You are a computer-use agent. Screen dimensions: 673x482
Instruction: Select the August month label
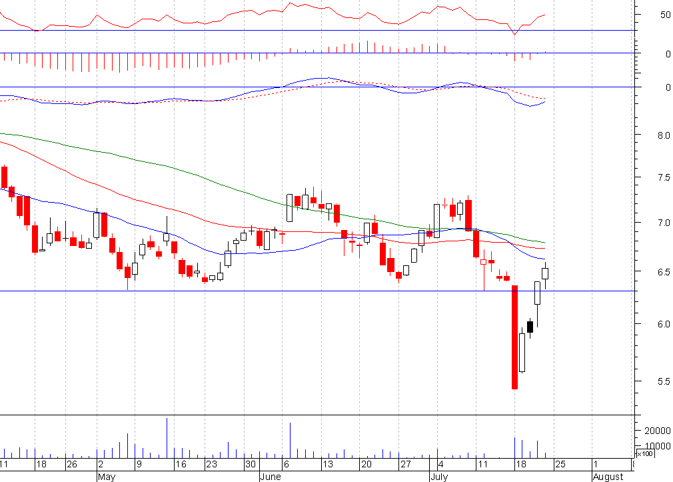click(608, 477)
